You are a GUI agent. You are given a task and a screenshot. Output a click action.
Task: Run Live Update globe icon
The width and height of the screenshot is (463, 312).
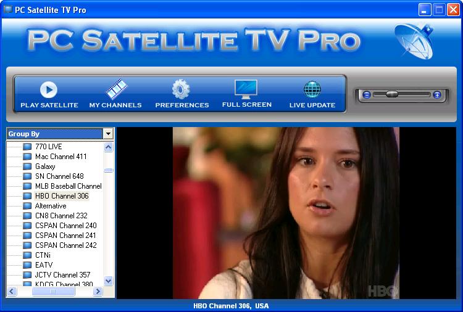pyautogui.click(x=312, y=89)
